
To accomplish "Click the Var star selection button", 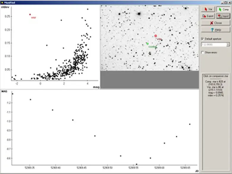I will tap(208, 10).
